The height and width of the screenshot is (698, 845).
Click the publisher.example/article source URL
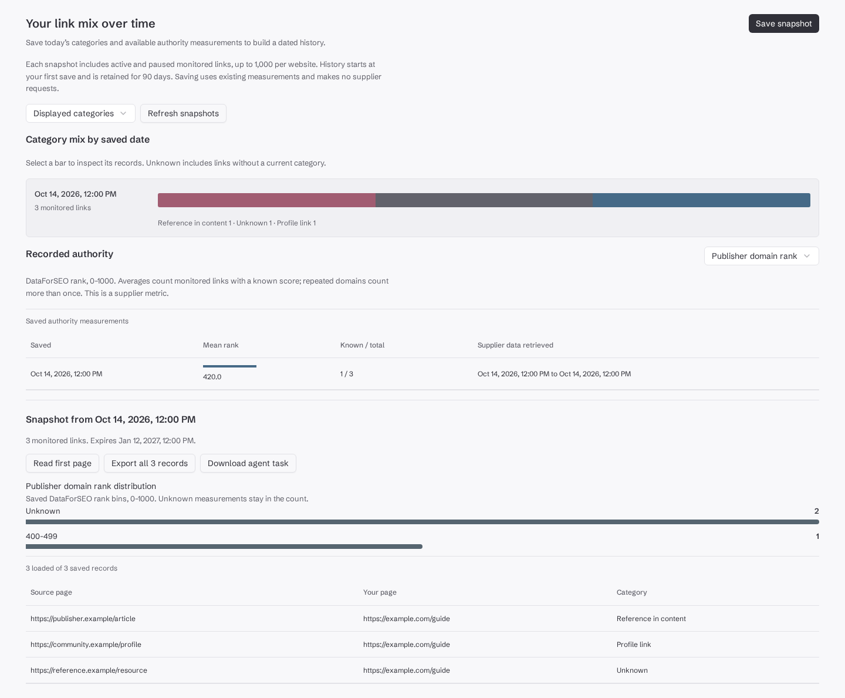coord(83,619)
